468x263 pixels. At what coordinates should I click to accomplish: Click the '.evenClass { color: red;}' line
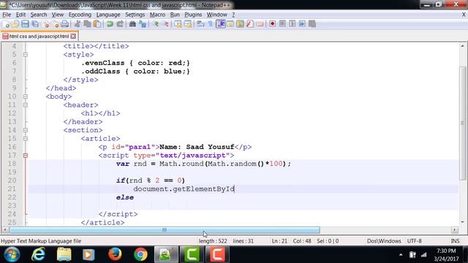point(135,63)
